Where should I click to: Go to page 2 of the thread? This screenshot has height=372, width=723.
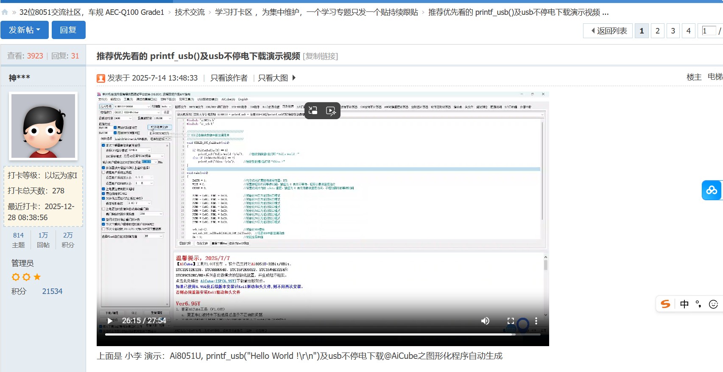pos(657,31)
